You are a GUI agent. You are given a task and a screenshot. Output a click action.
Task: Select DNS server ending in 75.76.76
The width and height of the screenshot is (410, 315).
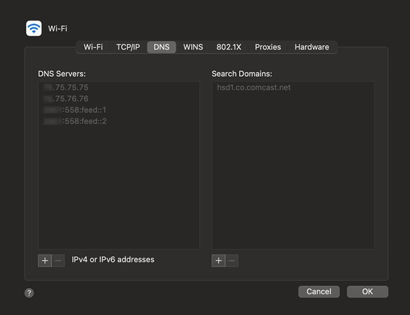click(66, 98)
